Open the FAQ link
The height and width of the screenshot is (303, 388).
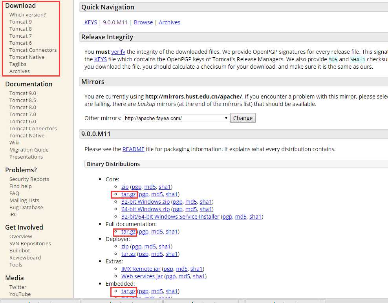[14, 193]
